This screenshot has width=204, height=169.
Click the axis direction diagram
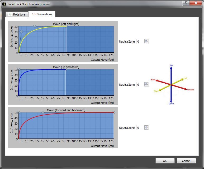tap(172, 85)
